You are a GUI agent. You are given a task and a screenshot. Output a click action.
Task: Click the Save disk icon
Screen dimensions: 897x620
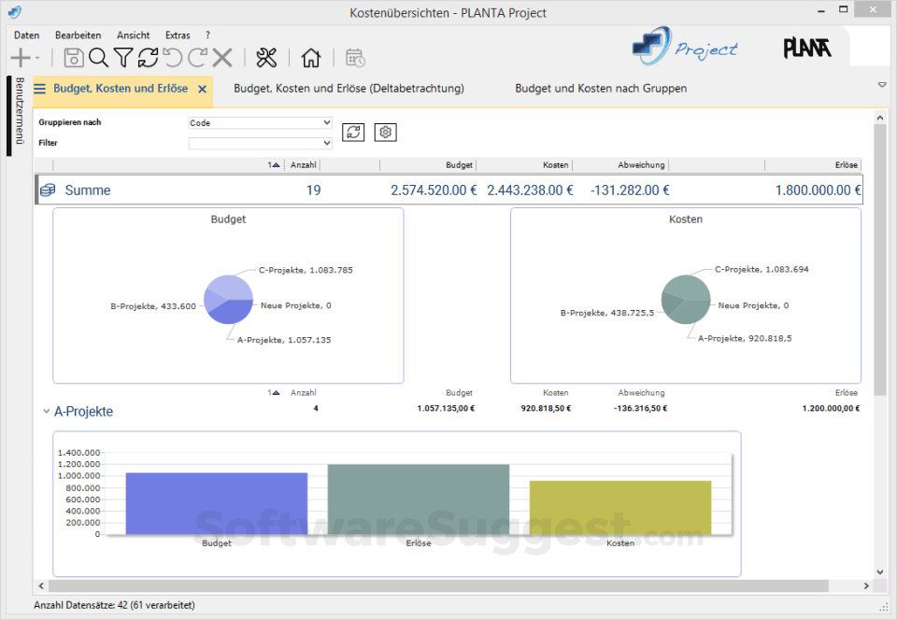tap(73, 58)
